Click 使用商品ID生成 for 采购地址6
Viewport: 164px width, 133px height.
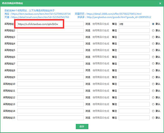click(x=101, y=57)
